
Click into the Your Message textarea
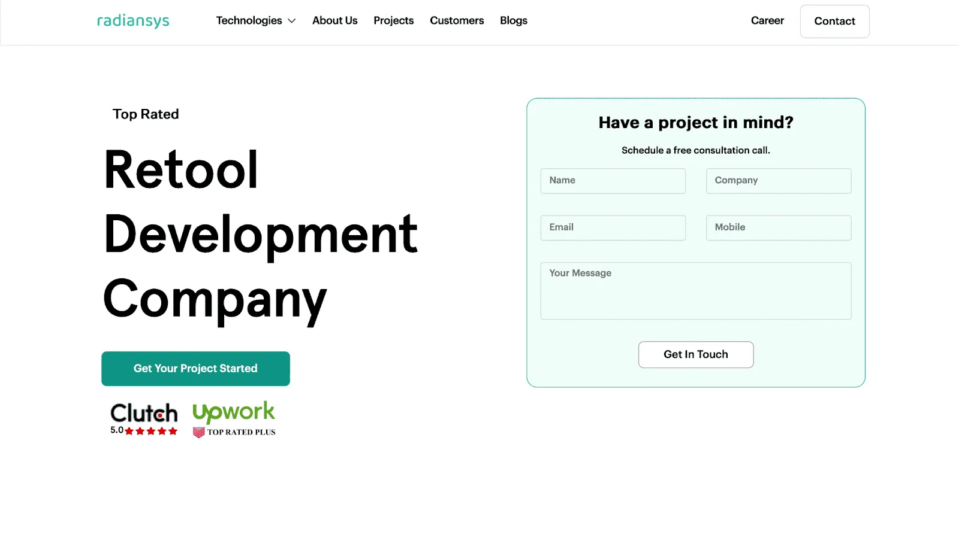696,291
